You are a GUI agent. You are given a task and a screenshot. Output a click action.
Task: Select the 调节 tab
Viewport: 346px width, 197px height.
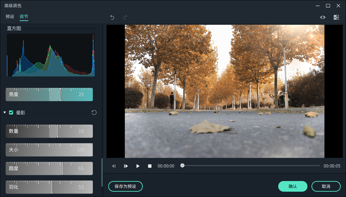(24, 17)
